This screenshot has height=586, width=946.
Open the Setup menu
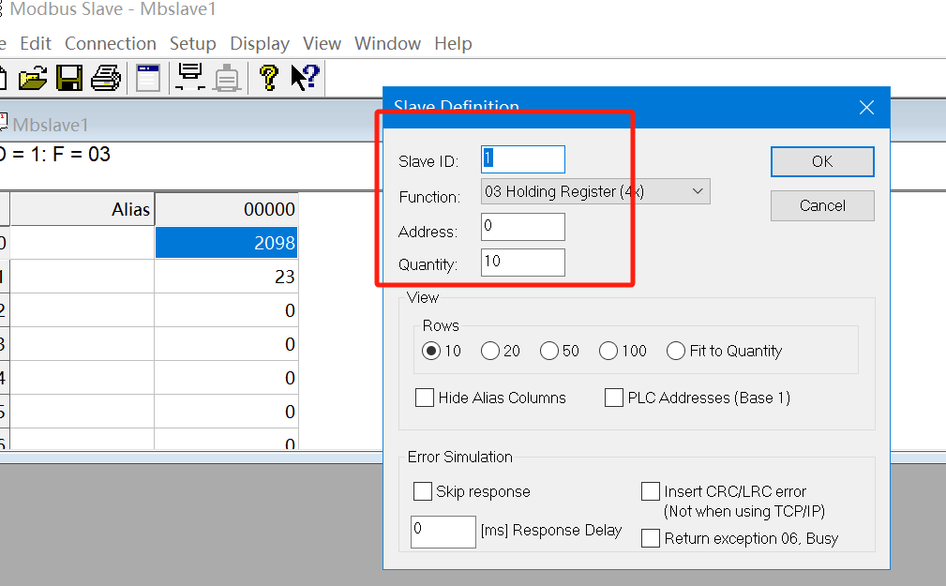(192, 44)
